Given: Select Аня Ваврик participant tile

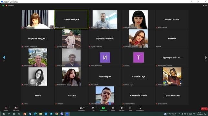Looking at the screenshot, I should point(105,76).
